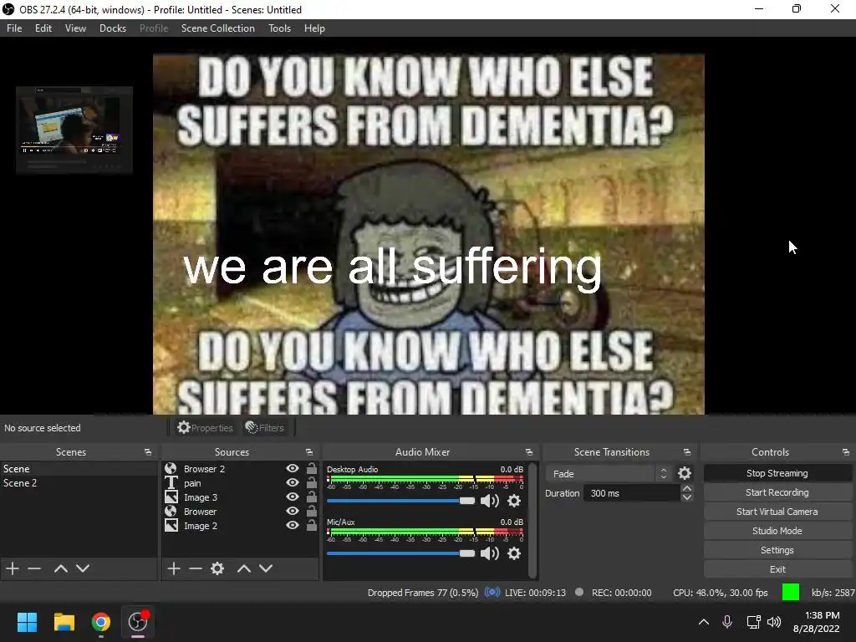Mute Desktop Audio speaker icon
This screenshot has width=856, height=642.
pos(490,502)
